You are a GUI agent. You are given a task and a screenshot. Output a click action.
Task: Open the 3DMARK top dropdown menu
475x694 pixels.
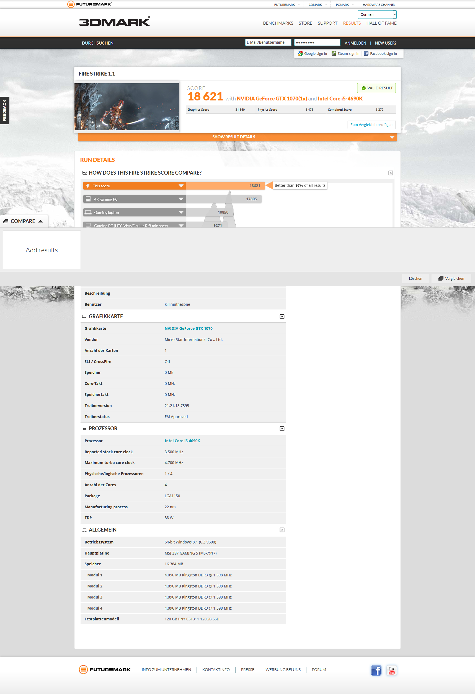pyautogui.click(x=317, y=4)
